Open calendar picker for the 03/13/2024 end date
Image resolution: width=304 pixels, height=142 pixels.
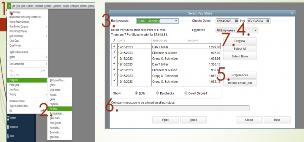[268, 21]
